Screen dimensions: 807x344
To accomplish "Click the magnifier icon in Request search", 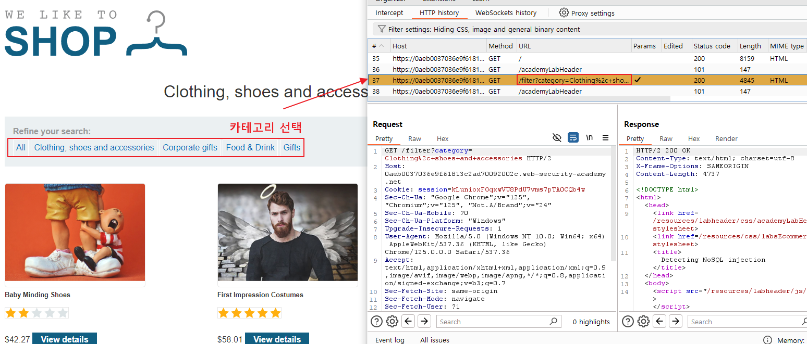I will [x=553, y=321].
